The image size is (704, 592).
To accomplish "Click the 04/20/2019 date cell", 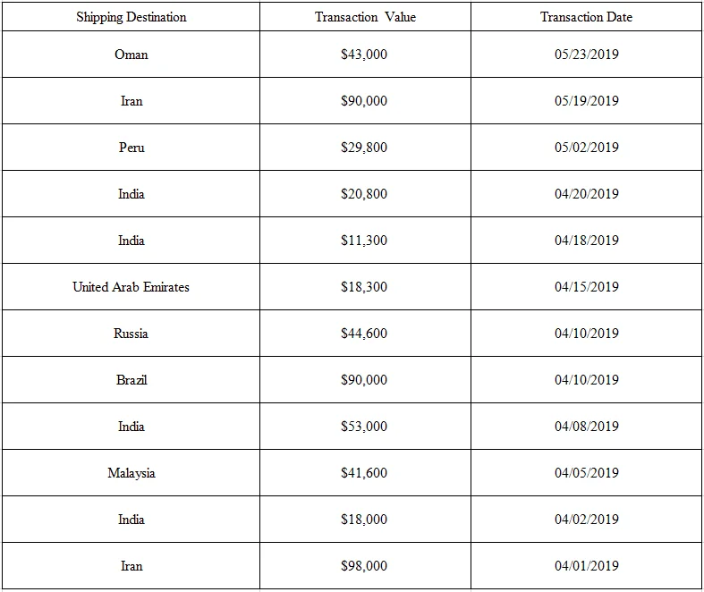I will (x=586, y=194).
